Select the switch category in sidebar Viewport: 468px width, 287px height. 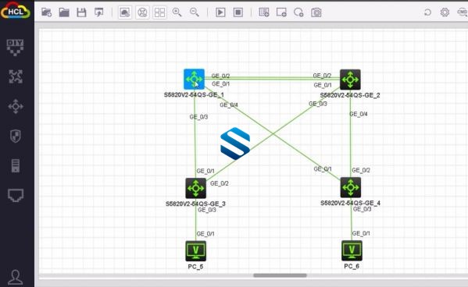click(16, 106)
